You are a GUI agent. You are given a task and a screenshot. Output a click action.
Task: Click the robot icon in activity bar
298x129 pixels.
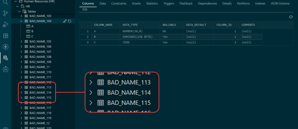point(5,69)
